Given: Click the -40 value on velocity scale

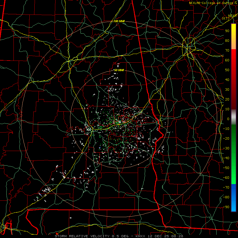Looking at the screenshot, I should [x=226, y=158].
